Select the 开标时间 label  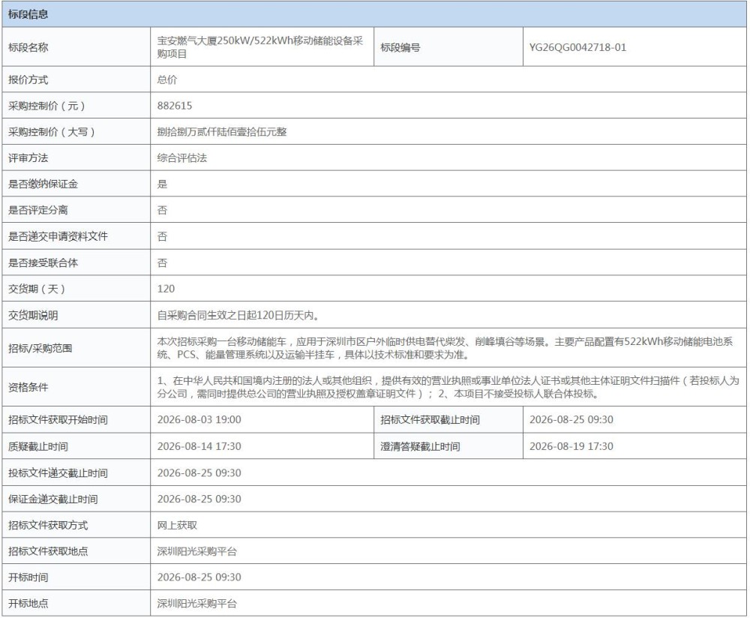point(28,577)
